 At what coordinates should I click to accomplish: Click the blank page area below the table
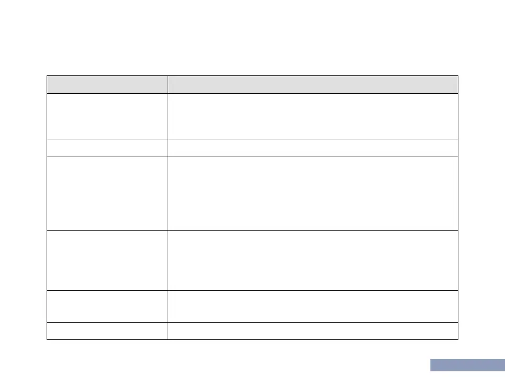[225, 363]
